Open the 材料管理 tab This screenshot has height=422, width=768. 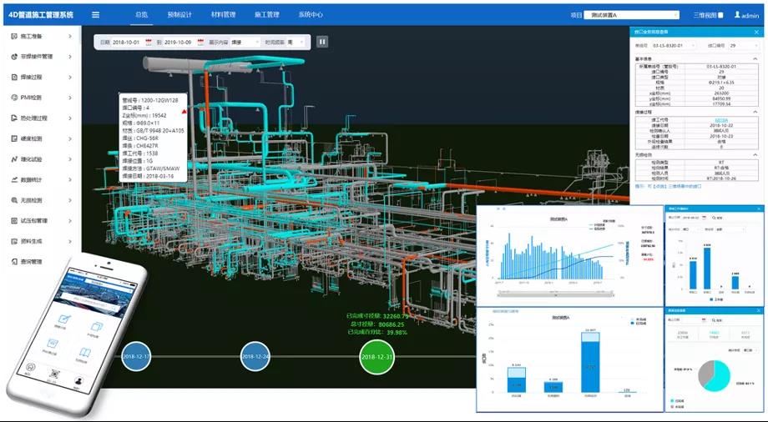tap(223, 15)
